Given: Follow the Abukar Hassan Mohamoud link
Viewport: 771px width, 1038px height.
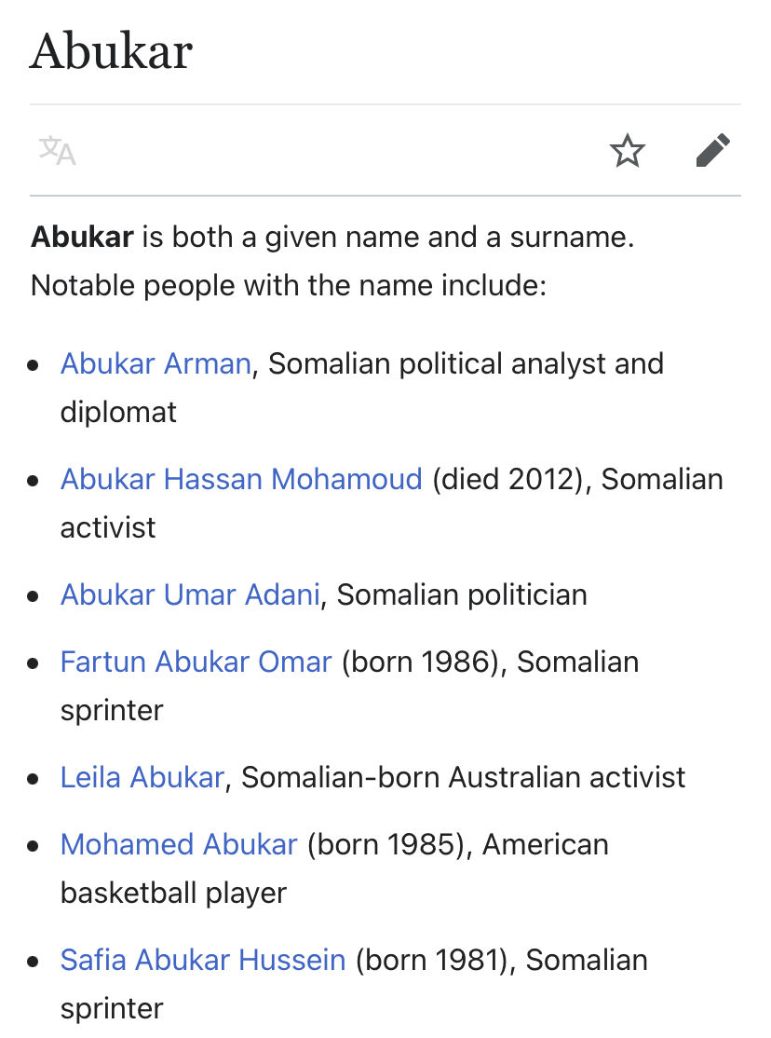Looking at the screenshot, I should coord(241,479).
